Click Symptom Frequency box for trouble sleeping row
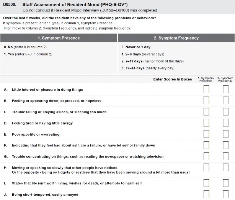The height and width of the screenshot is (200, 235). [226, 111]
